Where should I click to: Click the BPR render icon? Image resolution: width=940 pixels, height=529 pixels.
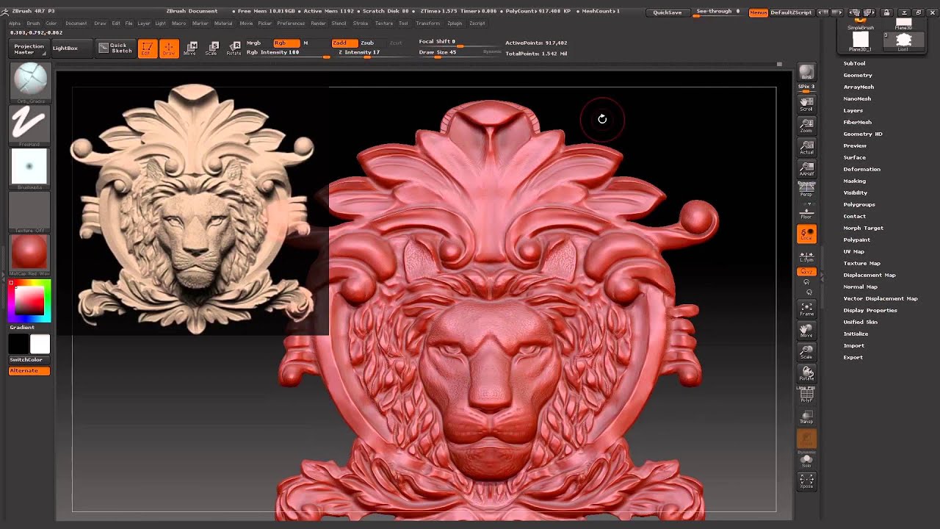coord(806,73)
